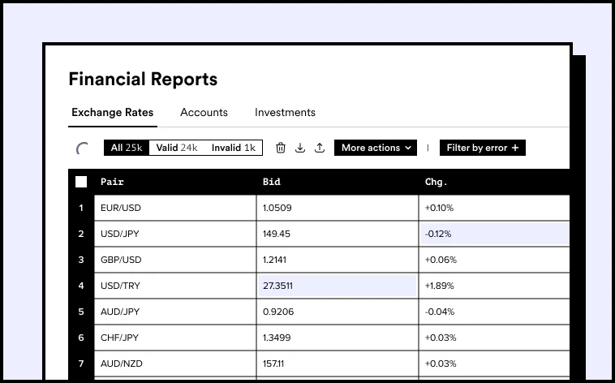Click the Pair column header
615x383 pixels.
tap(112, 182)
